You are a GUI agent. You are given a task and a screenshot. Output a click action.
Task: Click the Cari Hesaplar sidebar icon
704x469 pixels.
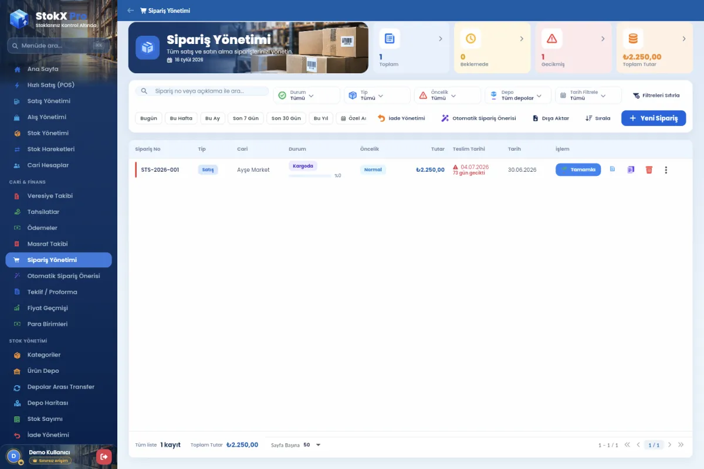(16, 165)
